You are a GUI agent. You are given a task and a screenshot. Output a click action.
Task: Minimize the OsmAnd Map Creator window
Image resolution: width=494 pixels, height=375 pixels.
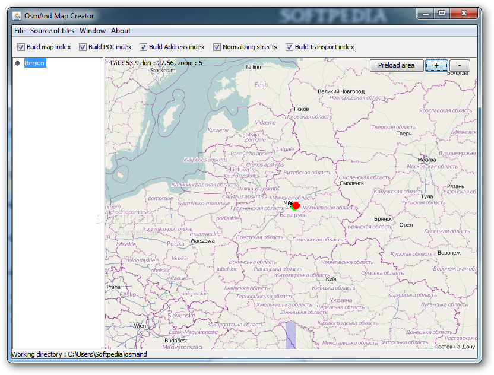425,13
